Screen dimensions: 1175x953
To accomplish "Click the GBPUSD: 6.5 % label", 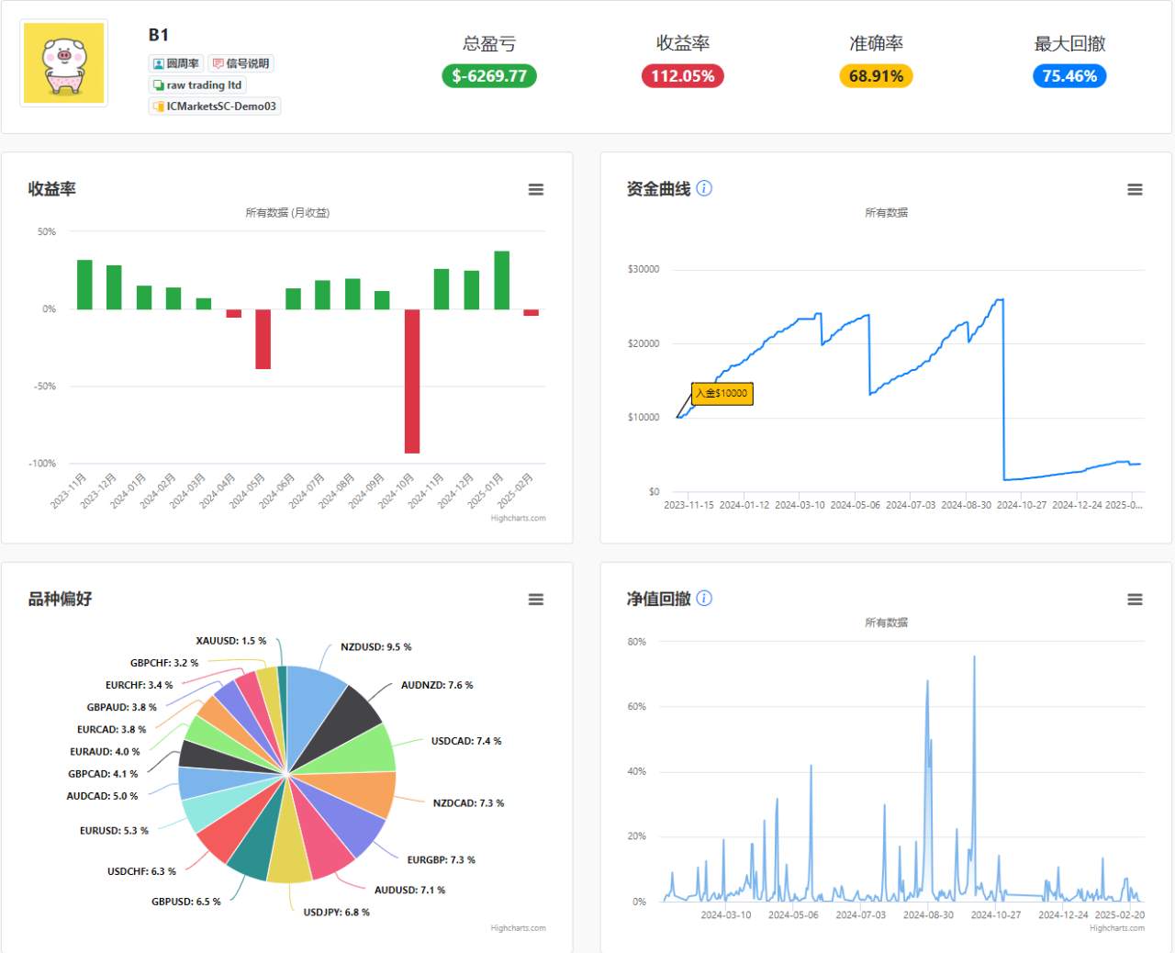I will click(x=186, y=903).
